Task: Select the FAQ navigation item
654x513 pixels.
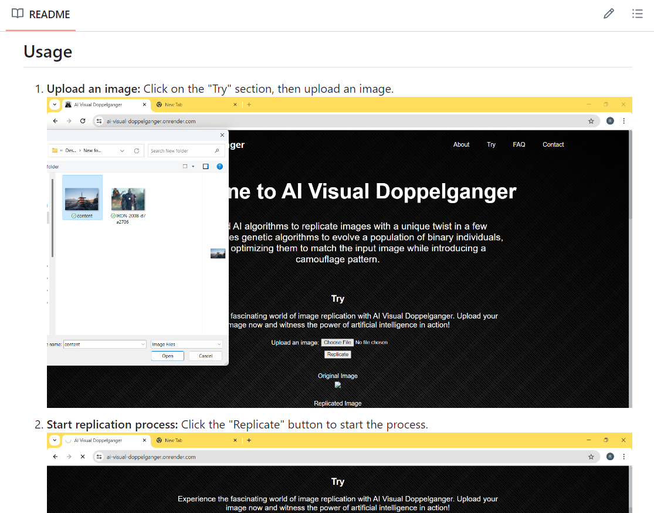Action: [519, 144]
